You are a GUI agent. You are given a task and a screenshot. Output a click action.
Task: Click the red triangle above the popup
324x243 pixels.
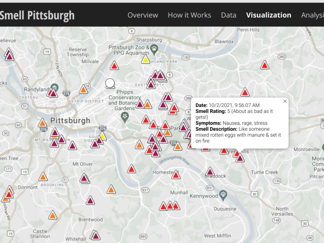click(x=245, y=92)
